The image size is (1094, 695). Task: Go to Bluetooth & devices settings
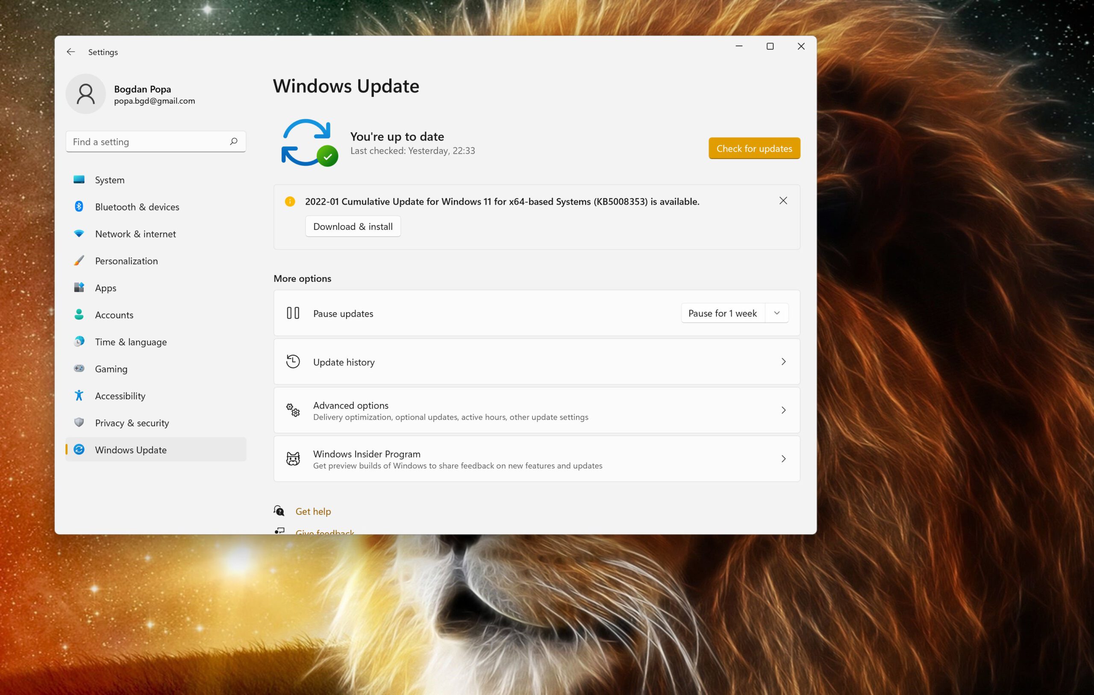tap(156, 207)
